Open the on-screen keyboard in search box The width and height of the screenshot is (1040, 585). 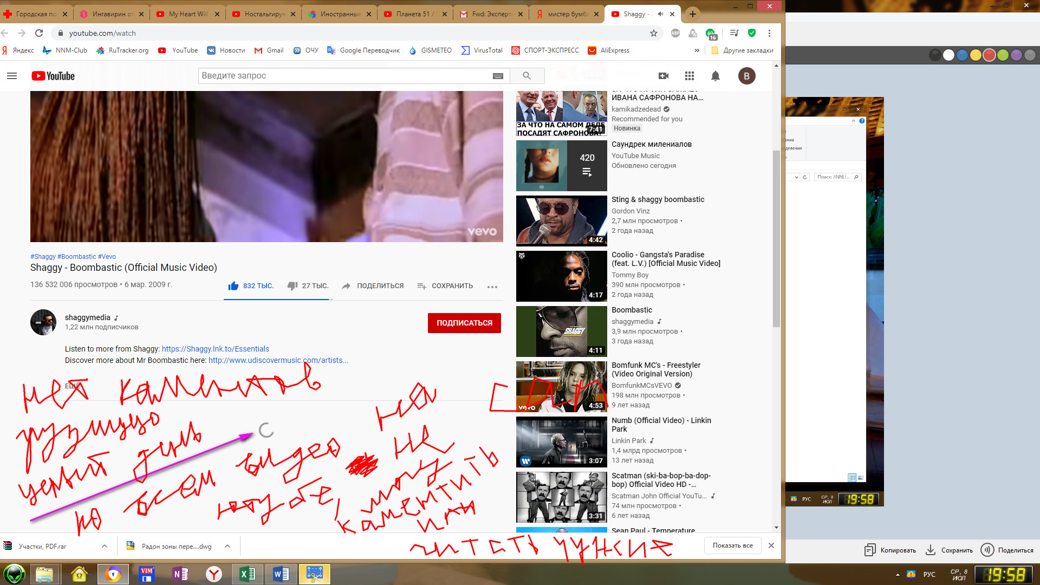[x=498, y=76]
